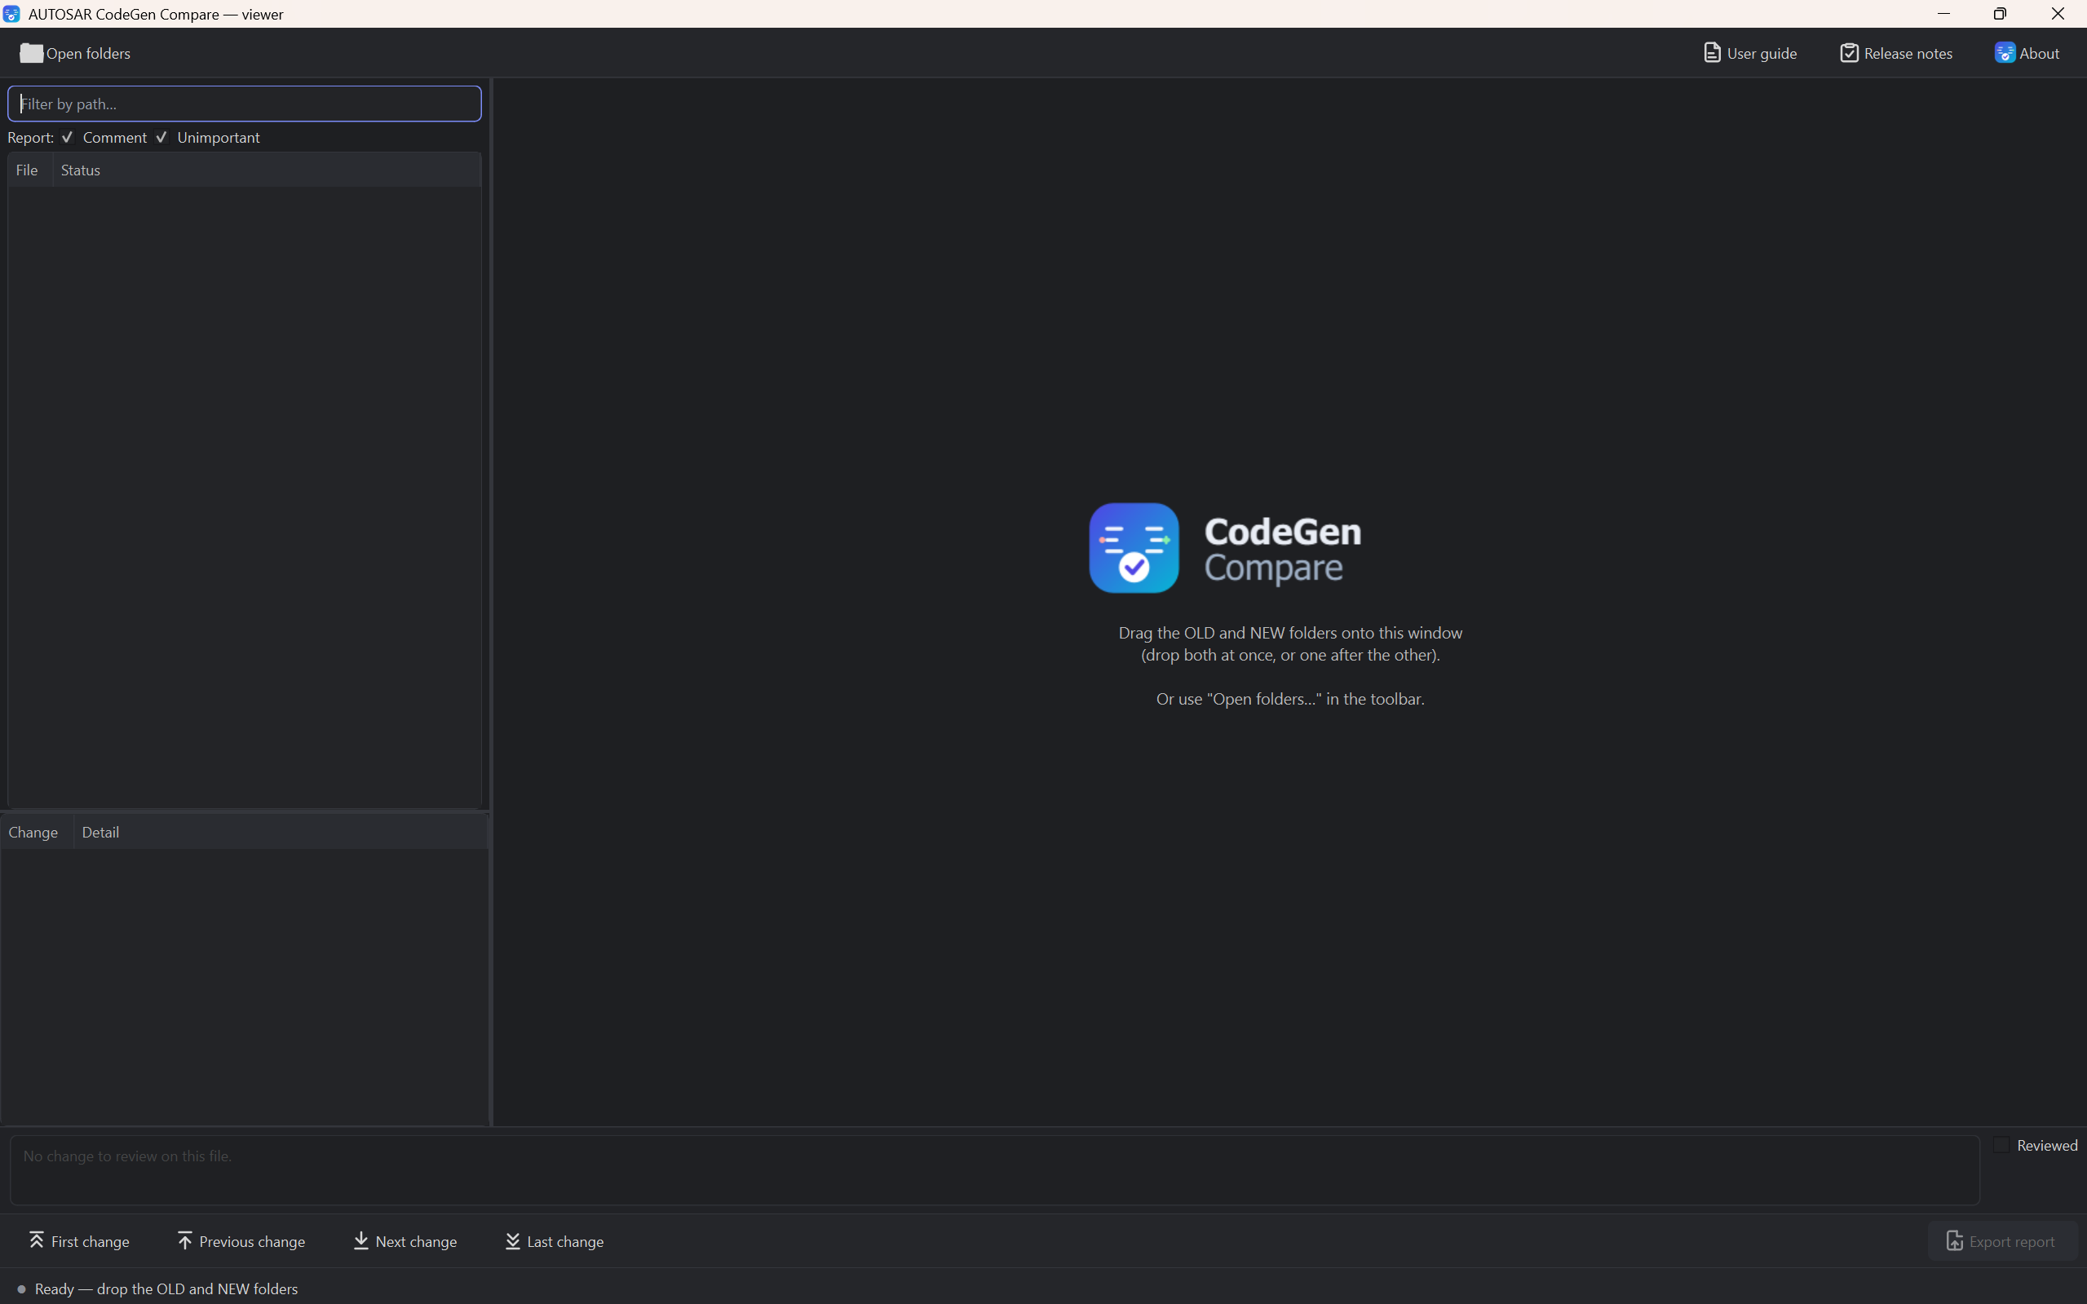
Task: Go to the Previous change
Action: [x=241, y=1241]
